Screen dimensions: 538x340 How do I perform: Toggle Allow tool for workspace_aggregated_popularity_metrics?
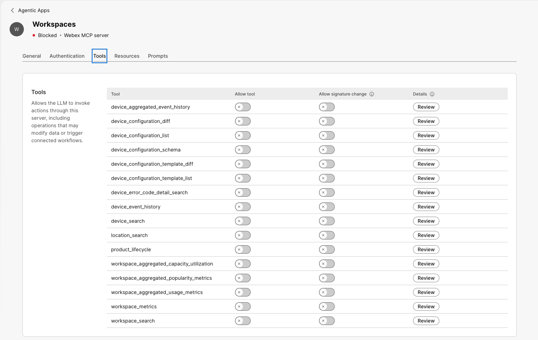[x=243, y=278]
